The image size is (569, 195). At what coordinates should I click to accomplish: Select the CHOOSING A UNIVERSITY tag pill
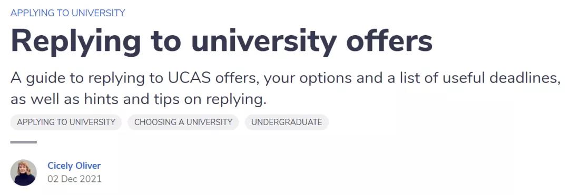(x=183, y=122)
